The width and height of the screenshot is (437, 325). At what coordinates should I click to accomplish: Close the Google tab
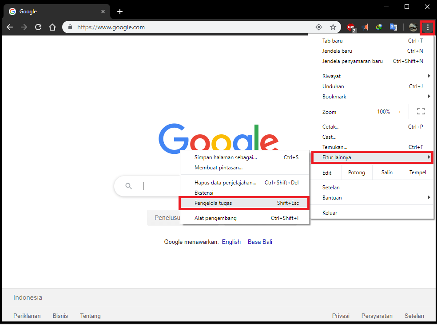(103, 12)
